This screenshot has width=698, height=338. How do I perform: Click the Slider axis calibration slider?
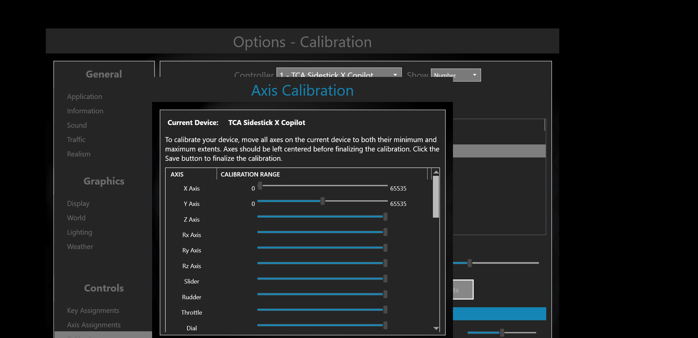coord(323,278)
